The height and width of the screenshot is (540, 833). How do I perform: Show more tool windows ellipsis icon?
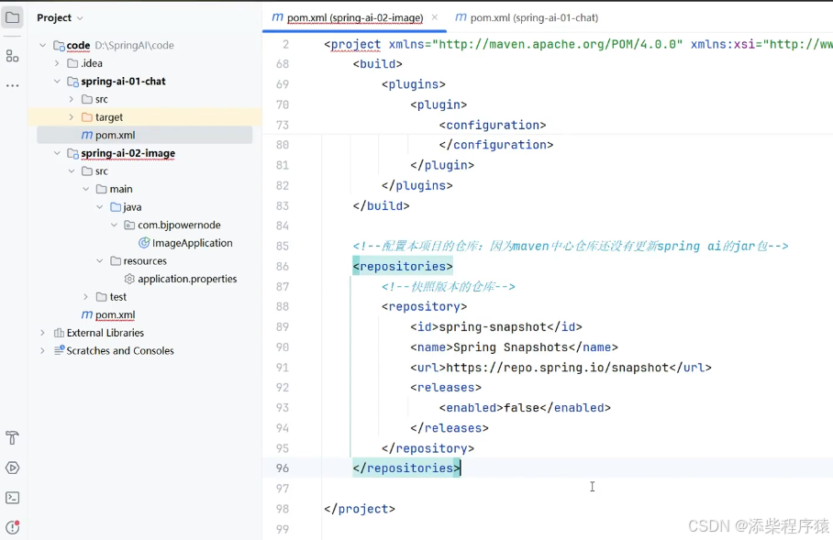[12, 85]
